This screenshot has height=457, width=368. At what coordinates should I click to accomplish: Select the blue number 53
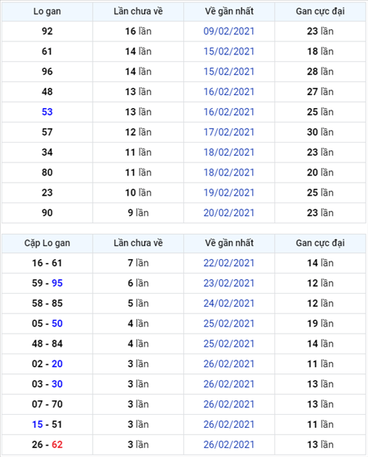47,112
